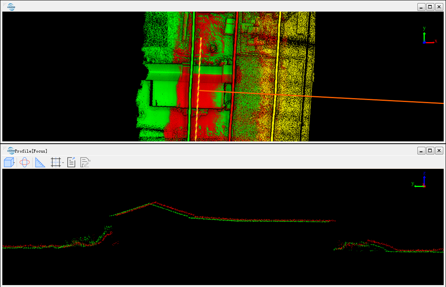Select the red-blue orbit rotation tool
The height and width of the screenshot is (287, 446).
tap(24, 162)
